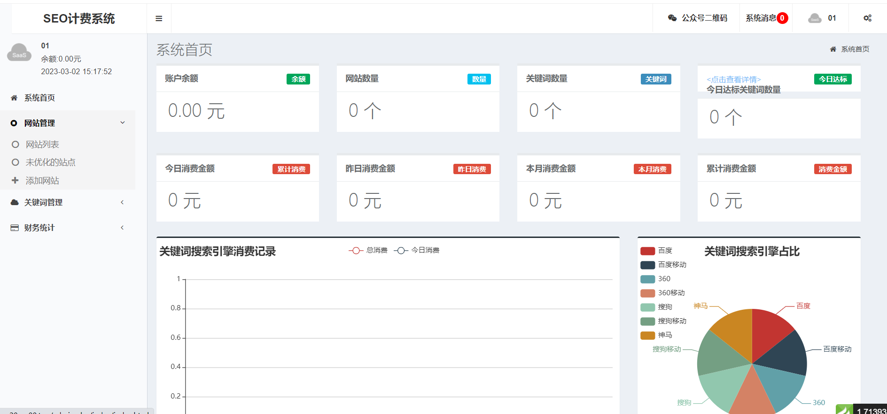Click the red 消费金额 badge
This screenshot has width=887, height=414.
point(833,169)
